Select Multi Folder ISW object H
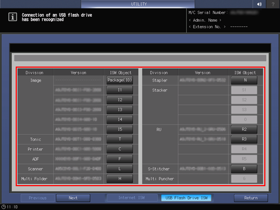This screenshot has height=210, width=280. pos(120,179)
